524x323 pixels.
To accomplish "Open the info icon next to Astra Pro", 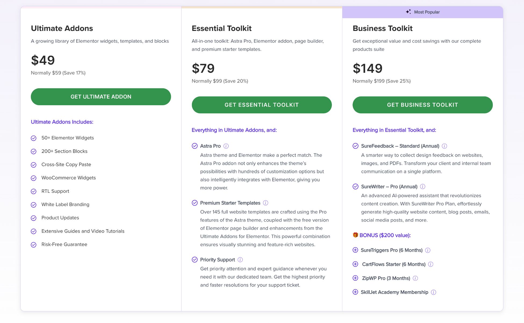I will click(x=226, y=146).
